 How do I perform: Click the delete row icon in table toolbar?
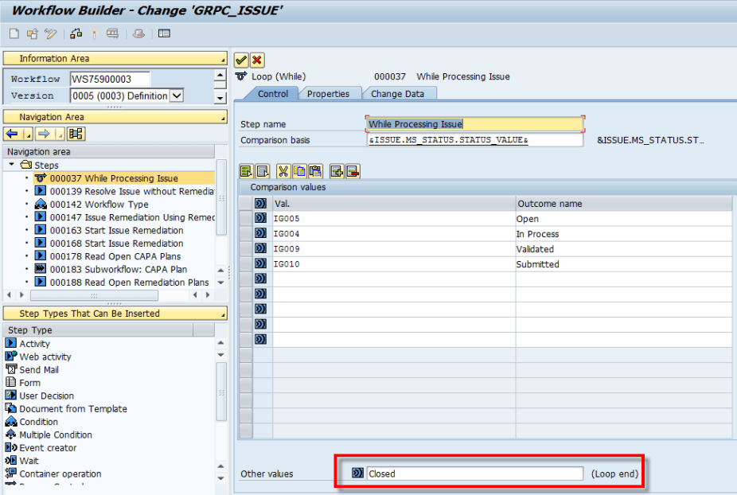point(353,172)
